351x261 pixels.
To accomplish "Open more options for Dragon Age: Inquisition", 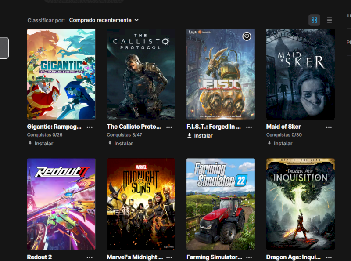I will [x=329, y=257].
